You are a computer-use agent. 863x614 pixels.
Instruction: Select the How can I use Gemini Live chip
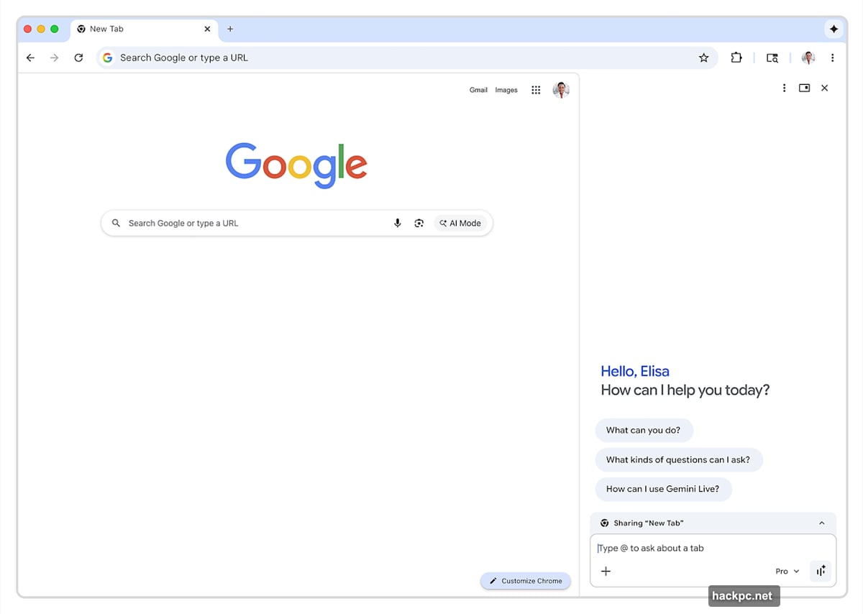coord(663,489)
